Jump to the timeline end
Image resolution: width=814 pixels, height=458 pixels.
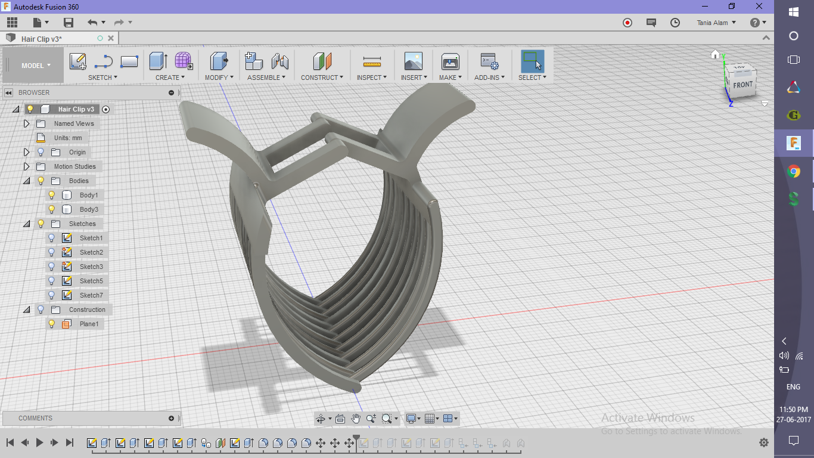point(70,442)
